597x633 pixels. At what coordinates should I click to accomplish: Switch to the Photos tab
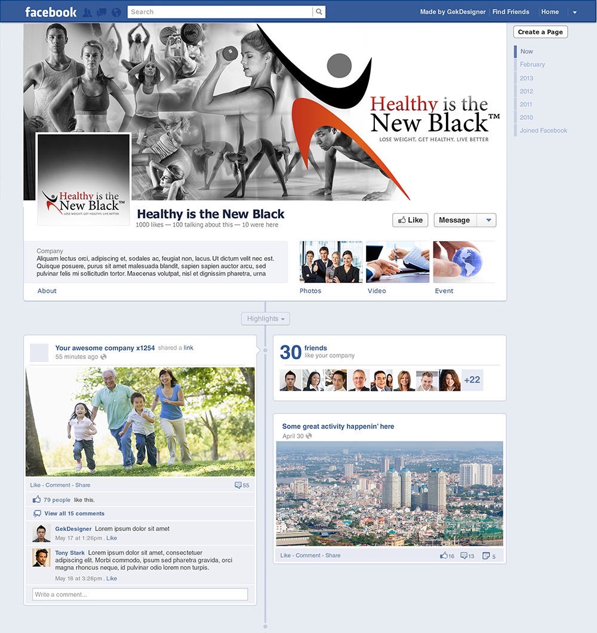pos(310,291)
